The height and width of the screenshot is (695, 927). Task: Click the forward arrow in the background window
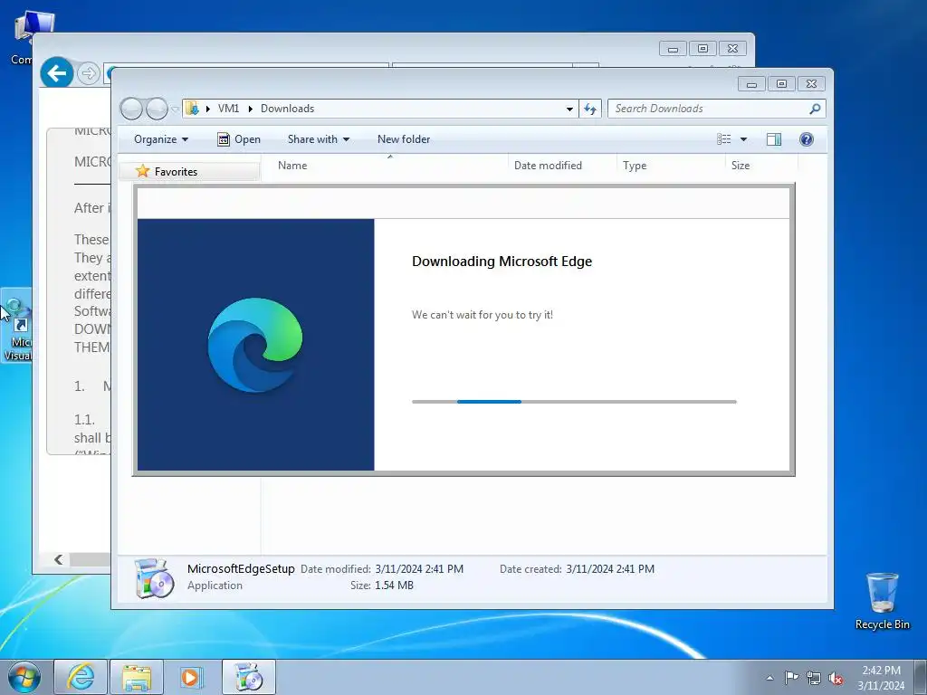point(88,73)
